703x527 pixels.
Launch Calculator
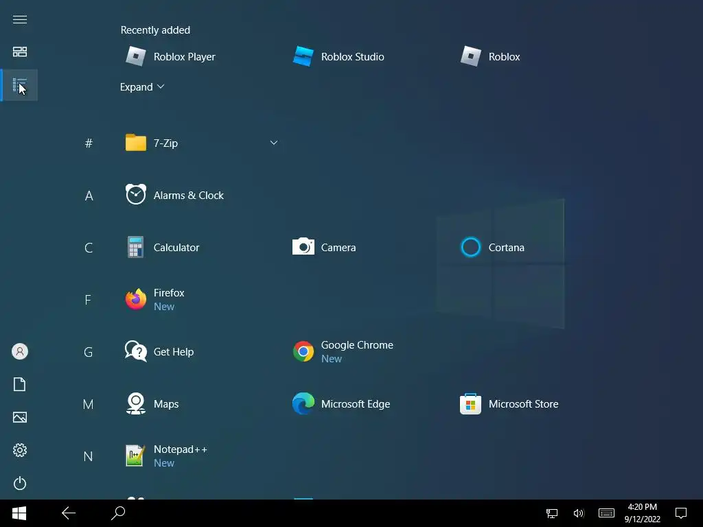coord(162,247)
